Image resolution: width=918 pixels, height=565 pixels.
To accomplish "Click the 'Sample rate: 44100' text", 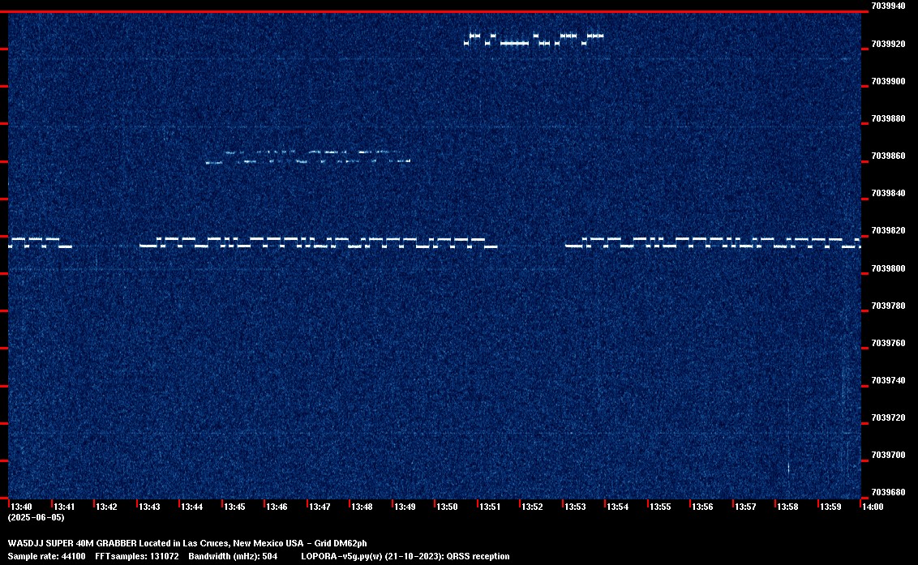I will [x=47, y=556].
